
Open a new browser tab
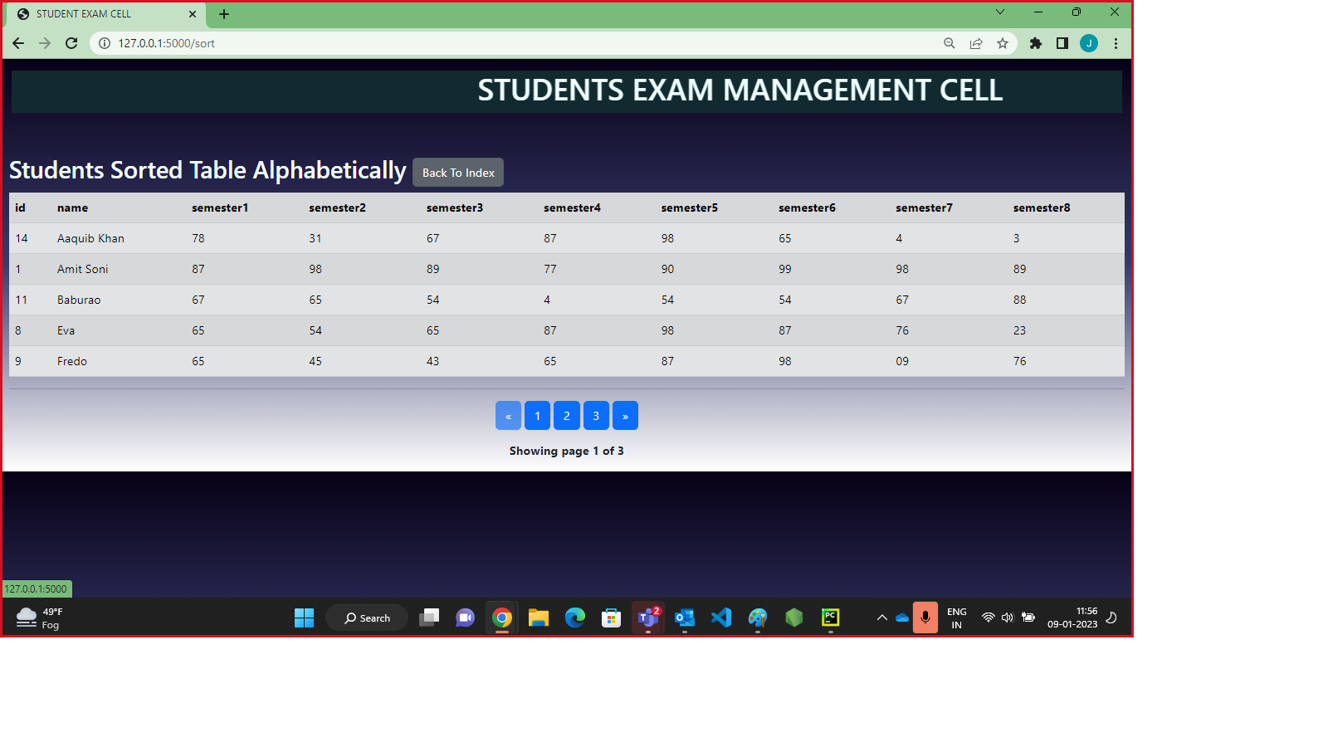pos(223,13)
